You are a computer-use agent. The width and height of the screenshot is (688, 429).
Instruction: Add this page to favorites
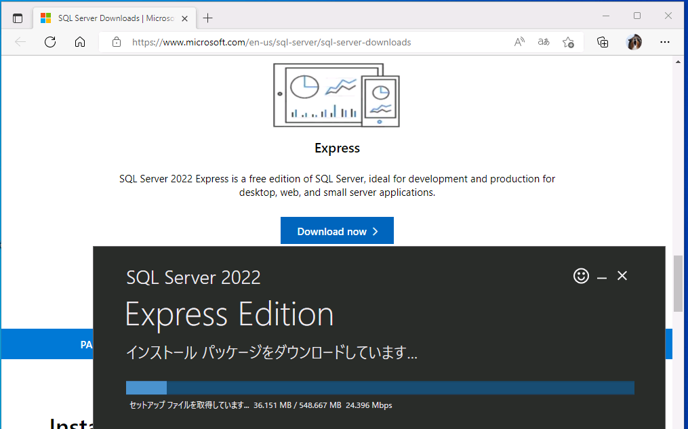(568, 41)
